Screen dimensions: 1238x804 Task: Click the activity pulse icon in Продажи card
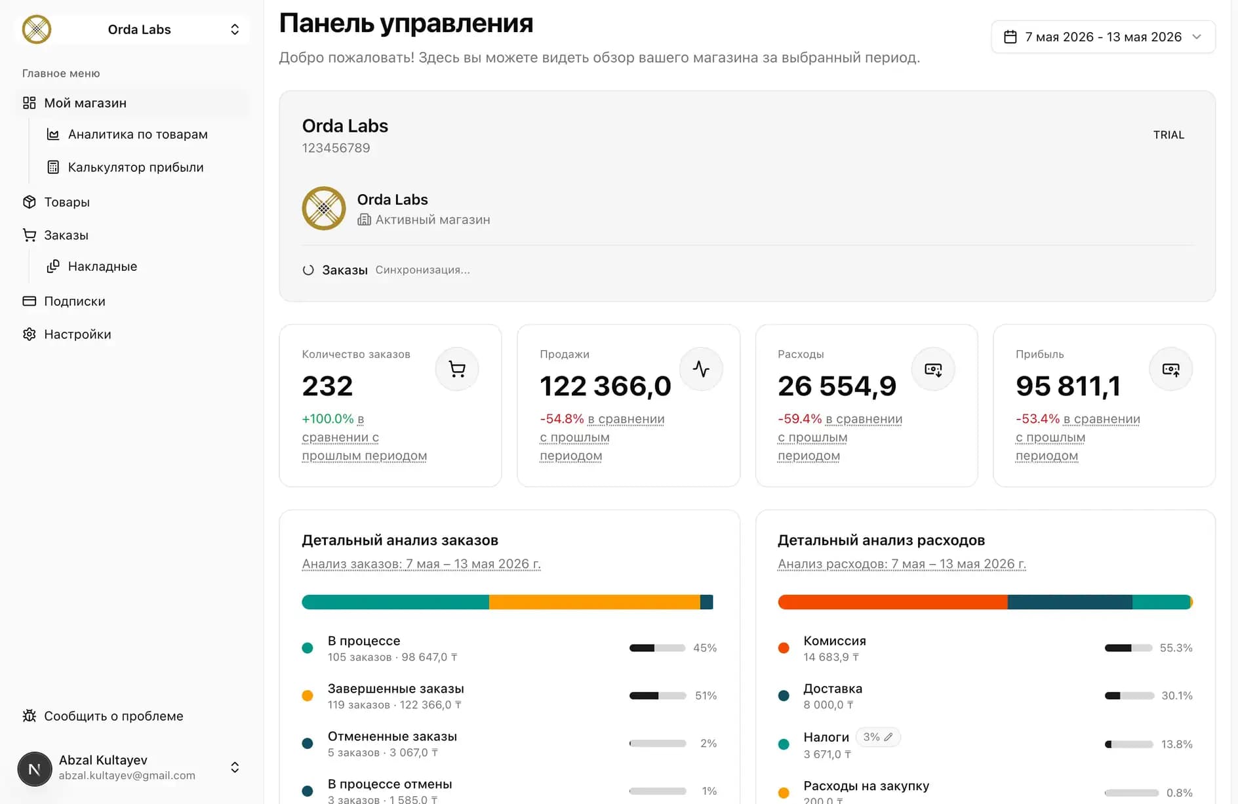[x=701, y=369]
